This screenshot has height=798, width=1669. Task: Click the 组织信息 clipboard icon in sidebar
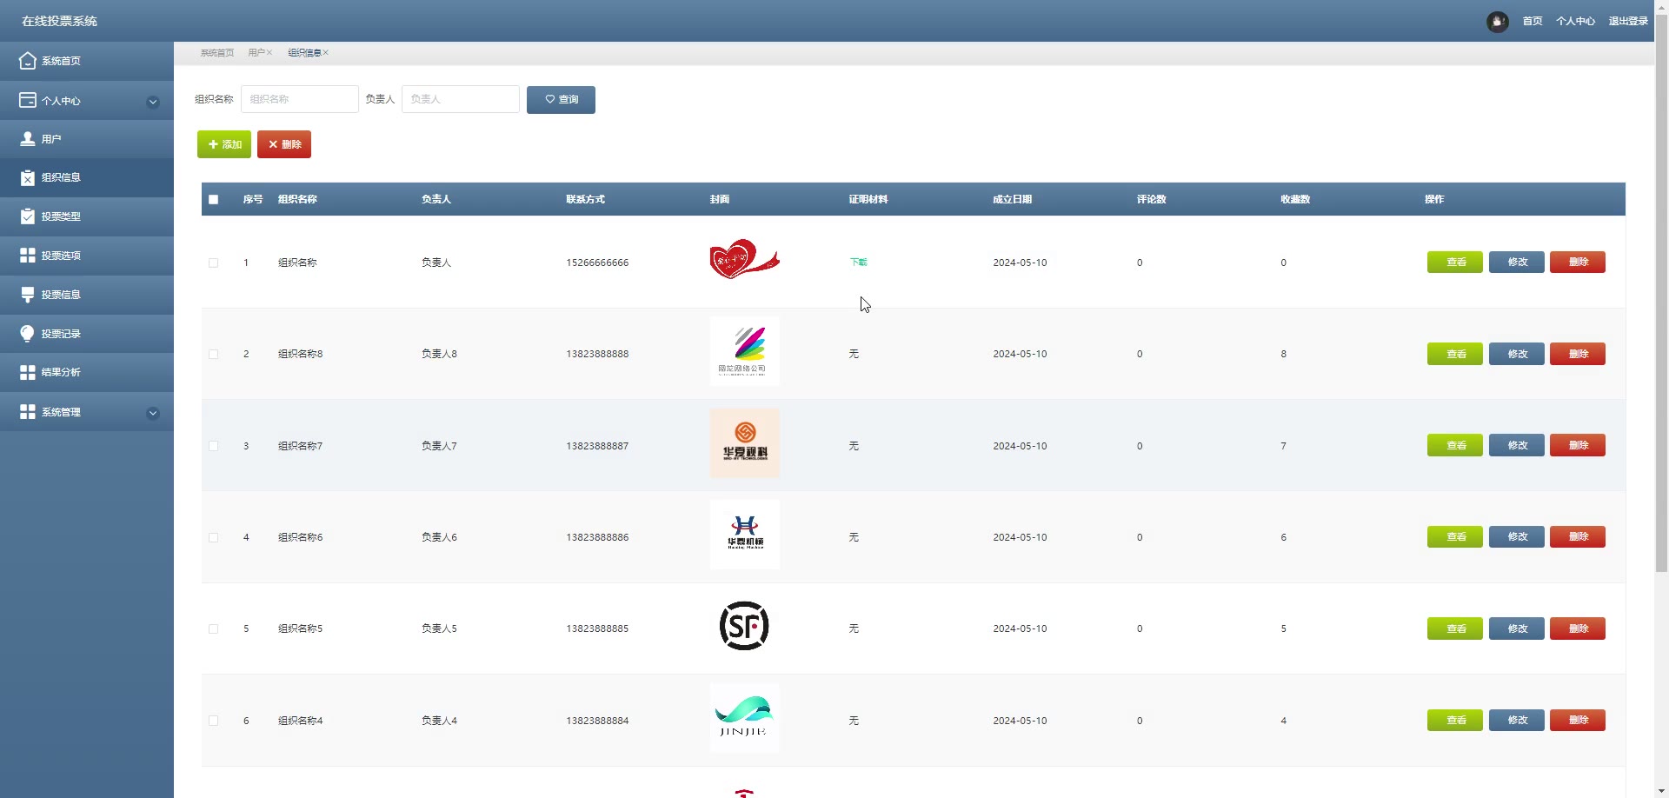(x=28, y=177)
